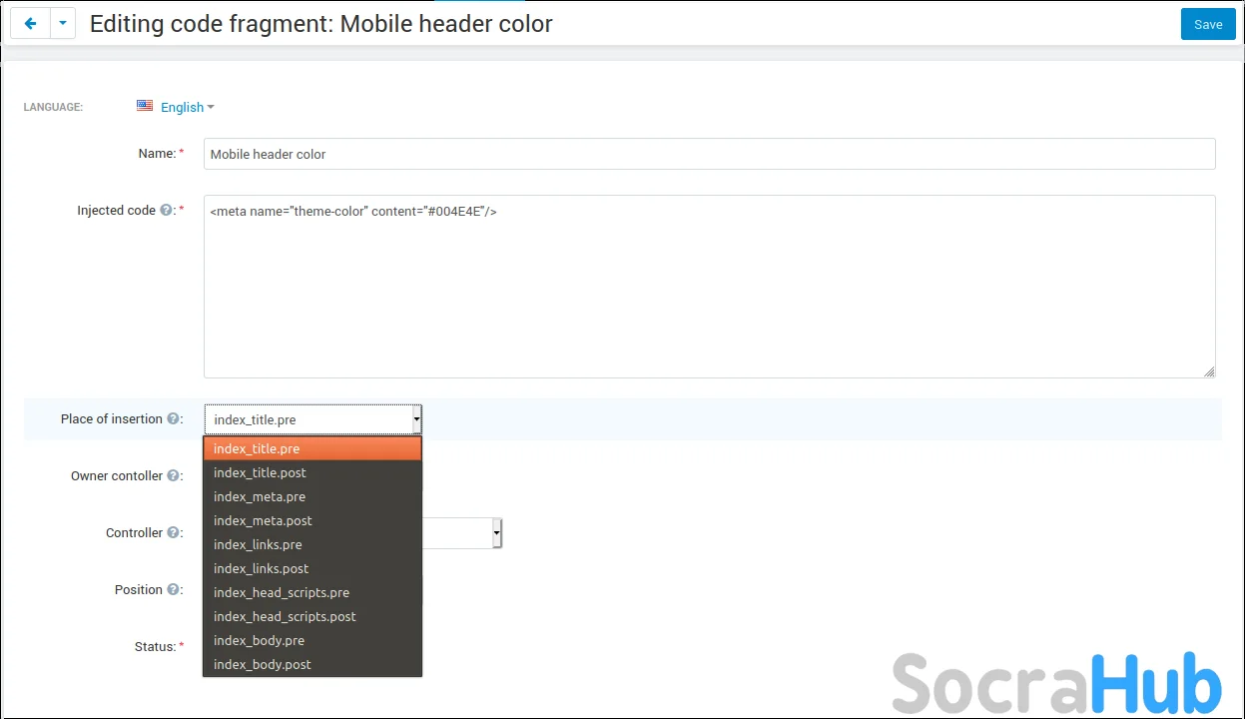This screenshot has width=1245, height=719.
Task: Select index_title.post from the list
Action: tap(260, 472)
